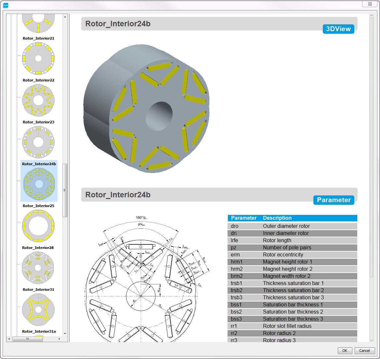Choose the Rotor_Interior31 curved magnet rotor
This screenshot has width=380, height=359.
pos(38,310)
